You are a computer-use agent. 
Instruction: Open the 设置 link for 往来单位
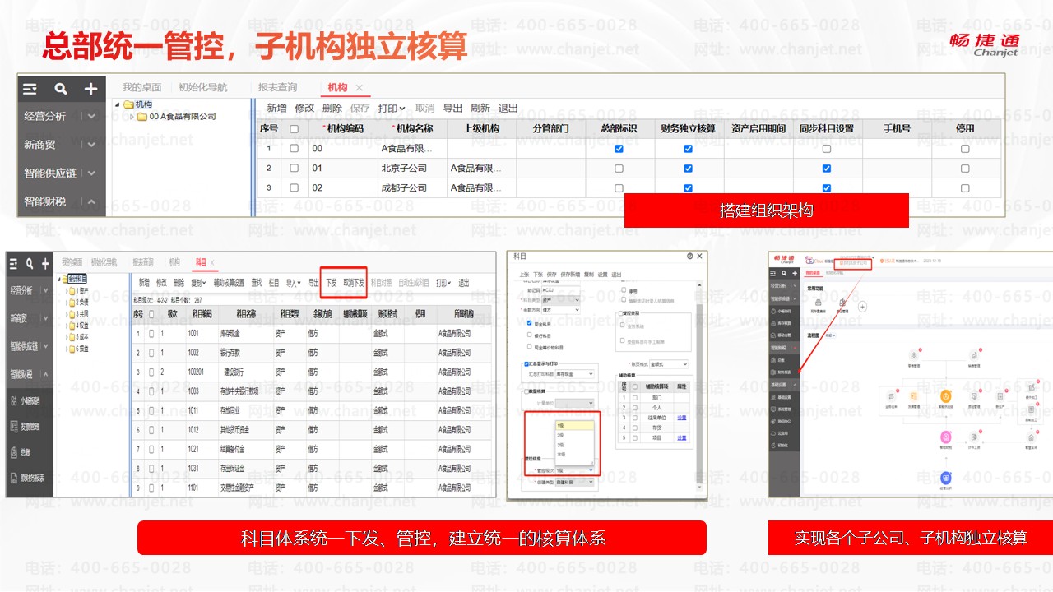(x=681, y=418)
